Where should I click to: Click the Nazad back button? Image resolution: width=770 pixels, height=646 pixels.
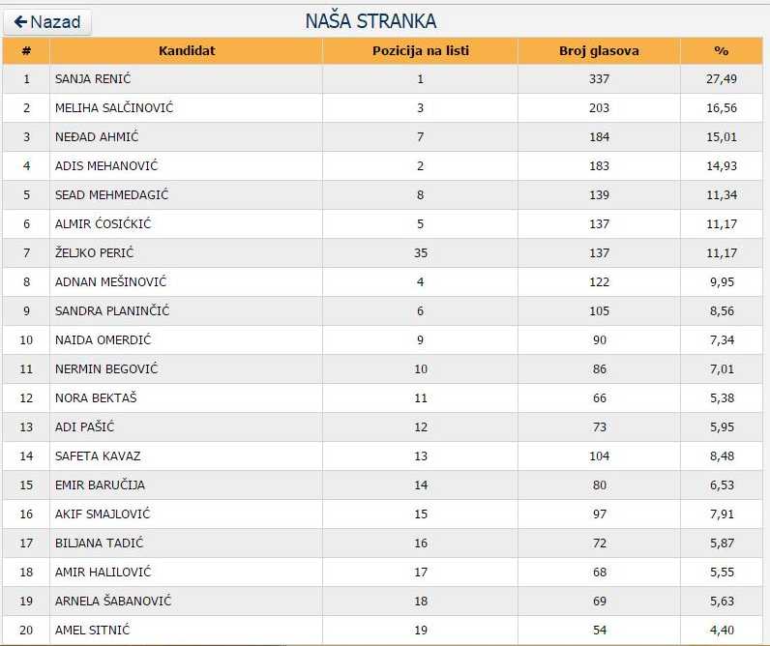47,21
